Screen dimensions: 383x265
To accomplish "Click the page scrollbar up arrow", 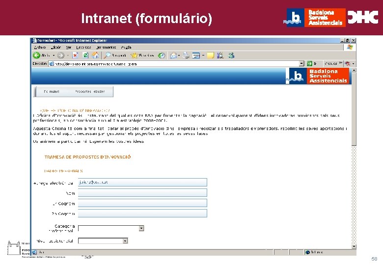I will point(354,70).
